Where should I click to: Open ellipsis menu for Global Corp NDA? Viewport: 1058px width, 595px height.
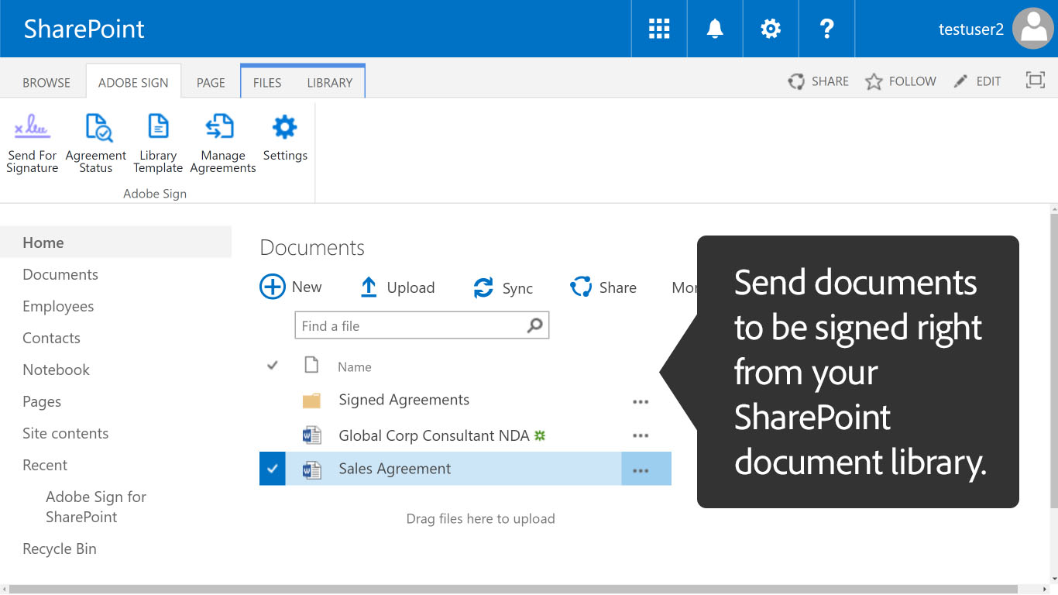pos(641,435)
